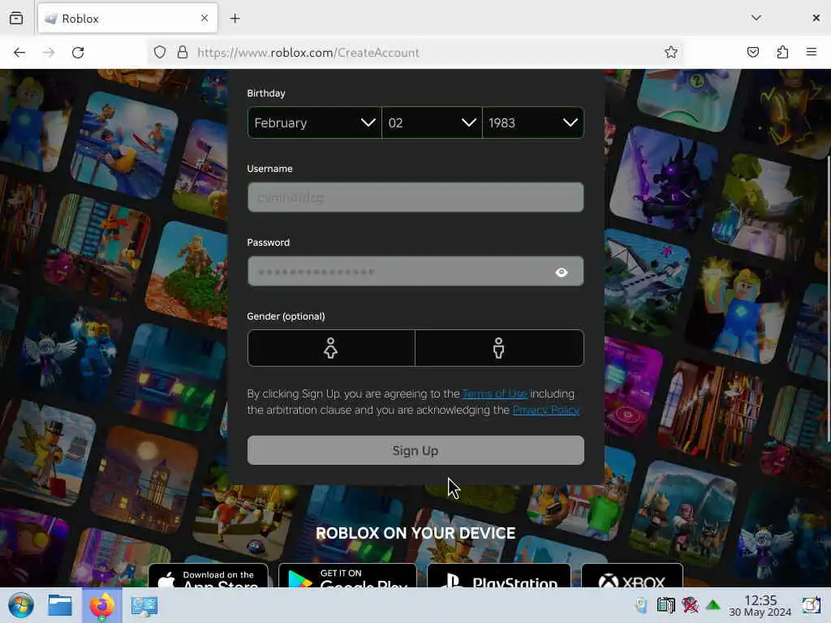Click the stacked documents tray icon
831x623 pixels.
coord(665,605)
